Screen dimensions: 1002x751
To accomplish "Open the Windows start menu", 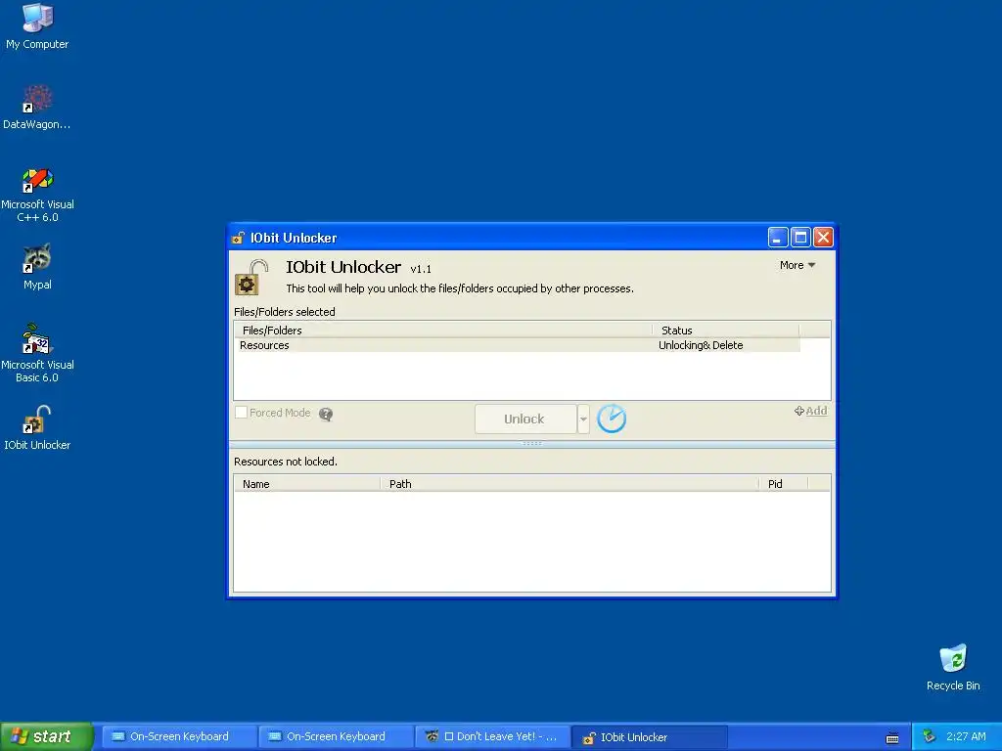I will [46, 736].
